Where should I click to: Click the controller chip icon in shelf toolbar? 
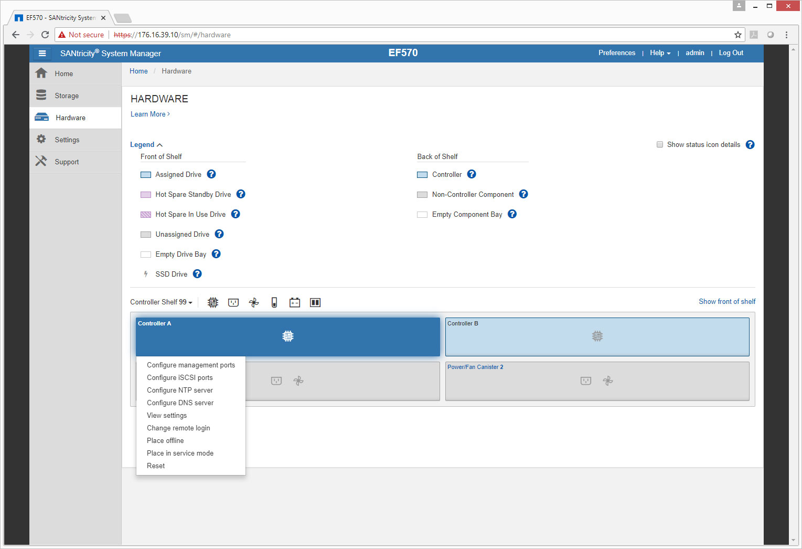(x=213, y=302)
